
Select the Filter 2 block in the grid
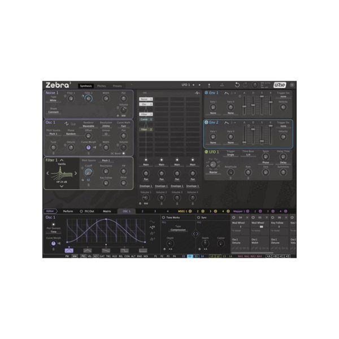click(146, 129)
